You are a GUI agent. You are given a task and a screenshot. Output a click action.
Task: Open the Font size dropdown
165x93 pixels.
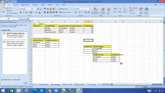(36, 9)
